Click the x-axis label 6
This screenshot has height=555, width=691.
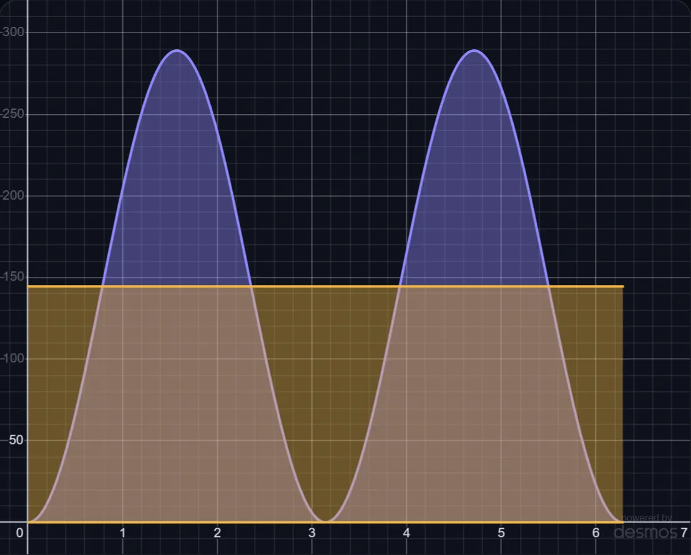coord(596,533)
